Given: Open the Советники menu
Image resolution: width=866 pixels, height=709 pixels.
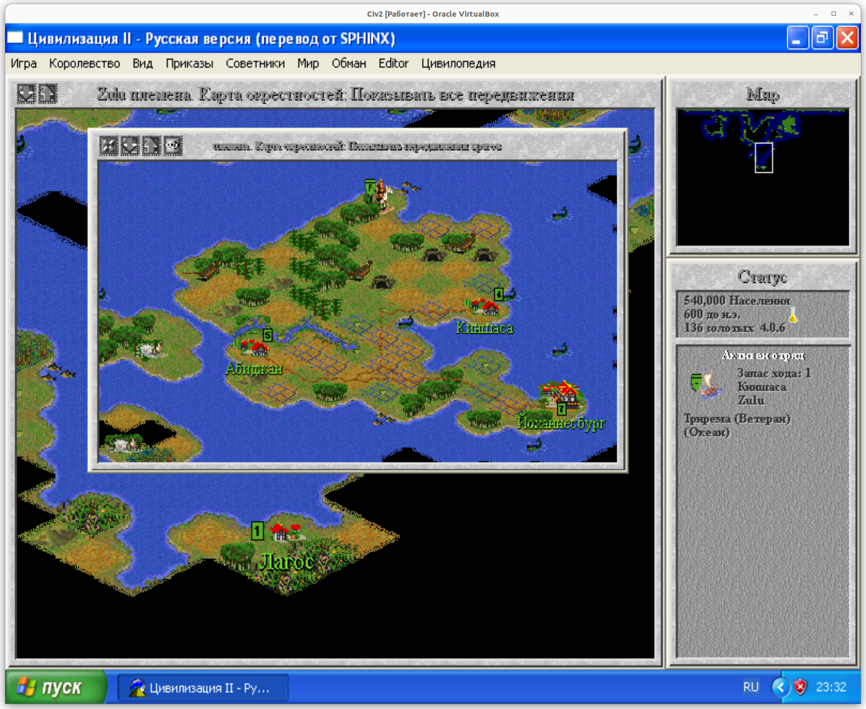Looking at the screenshot, I should (x=255, y=64).
